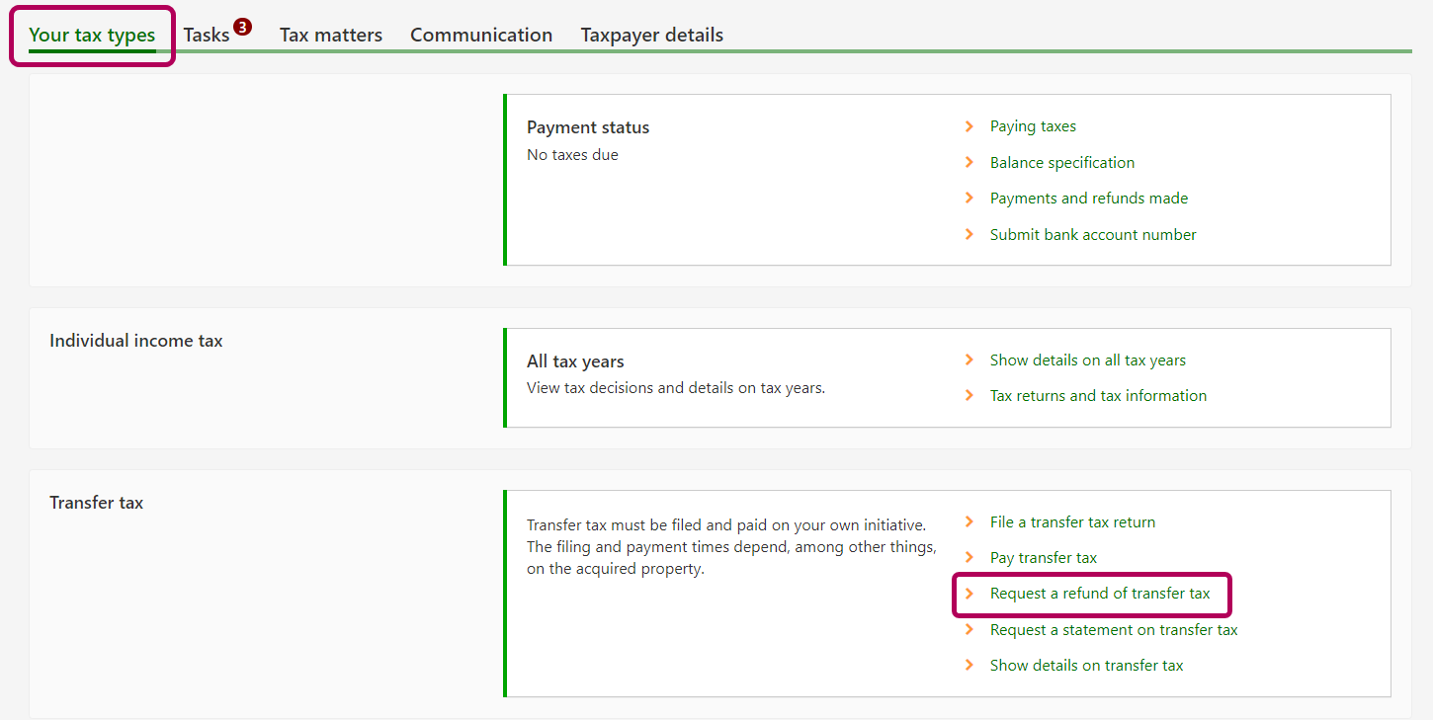Select the Taxpayer details tab
1433x720 pixels.
tap(651, 36)
